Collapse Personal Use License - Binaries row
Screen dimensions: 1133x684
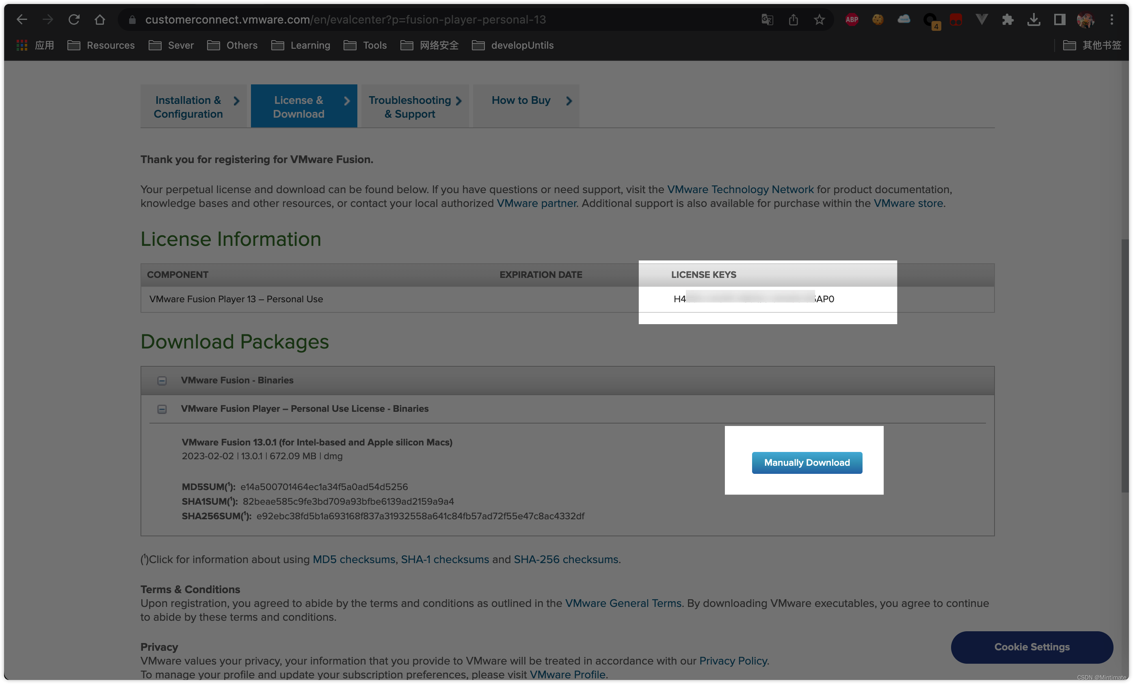162,409
